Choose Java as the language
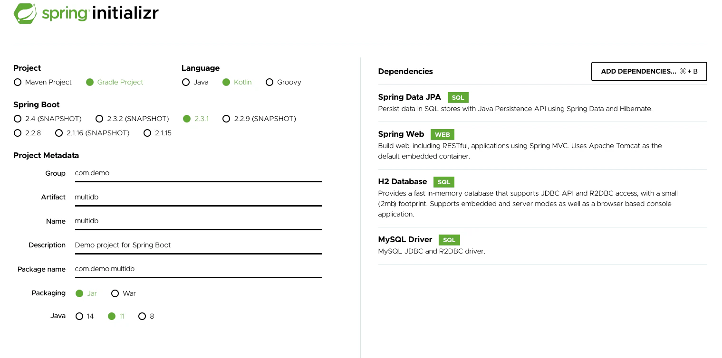Screen dimensions: 722x358 tap(186, 82)
